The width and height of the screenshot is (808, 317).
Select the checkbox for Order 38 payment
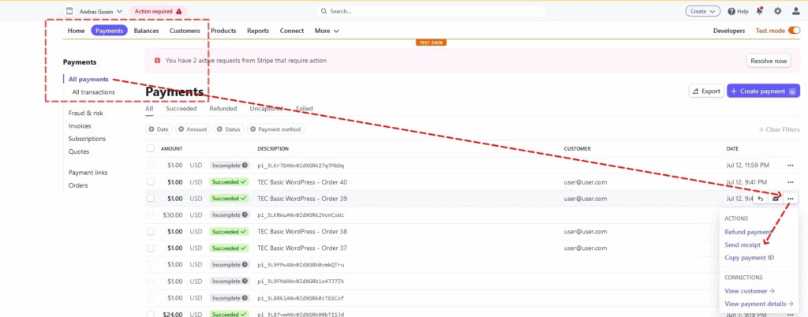[x=151, y=232]
